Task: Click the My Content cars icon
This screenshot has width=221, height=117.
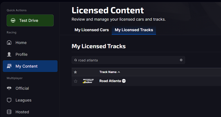Action: (x=9, y=66)
